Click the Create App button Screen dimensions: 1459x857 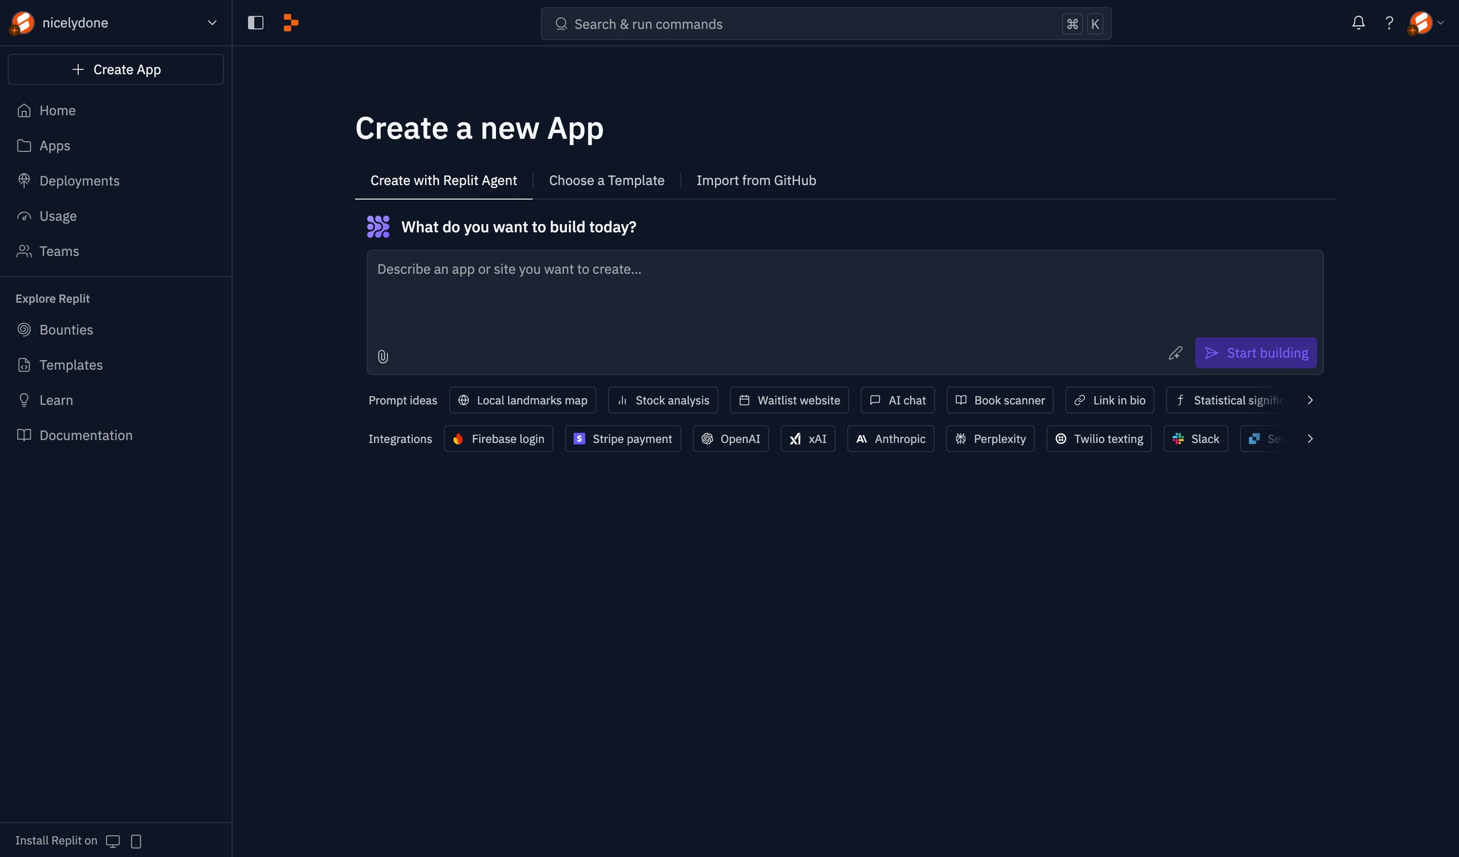[116, 69]
